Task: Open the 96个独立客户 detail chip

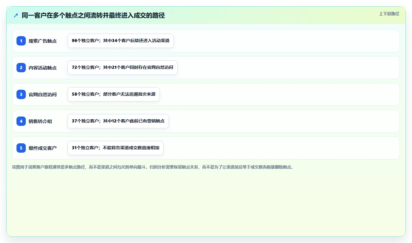Action: [121, 41]
